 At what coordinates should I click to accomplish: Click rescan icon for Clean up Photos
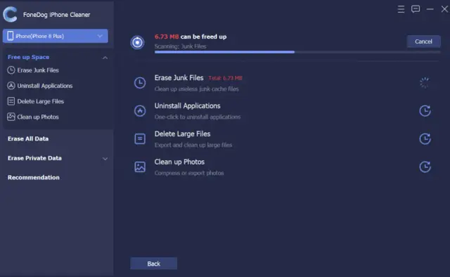[425, 167]
